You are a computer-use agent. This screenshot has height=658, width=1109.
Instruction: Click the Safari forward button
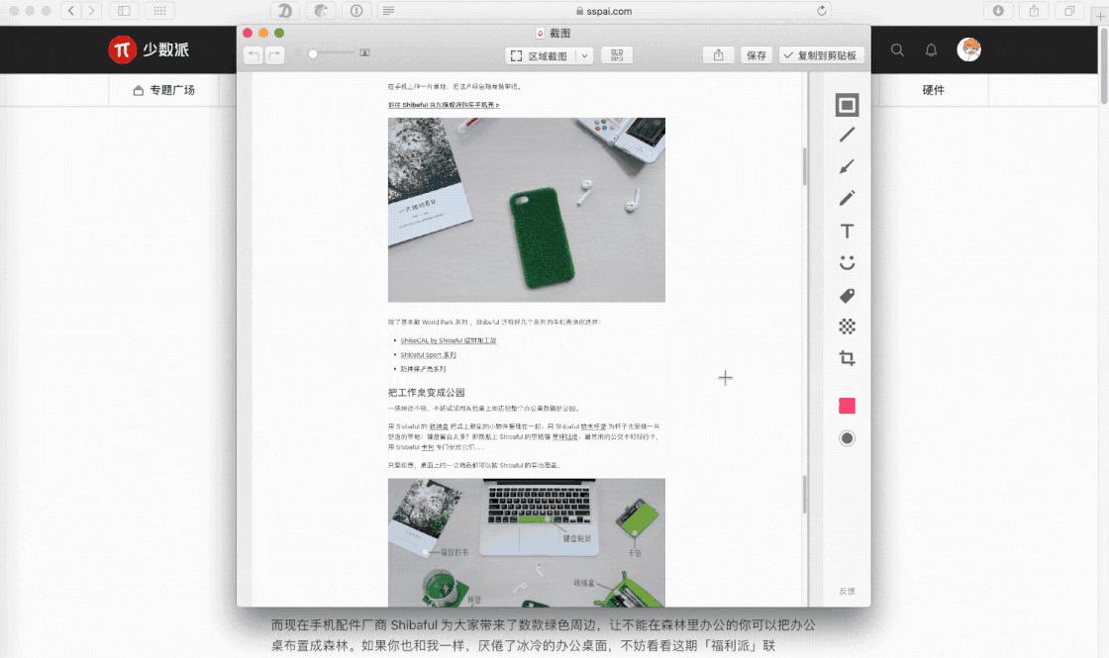pyautogui.click(x=91, y=11)
